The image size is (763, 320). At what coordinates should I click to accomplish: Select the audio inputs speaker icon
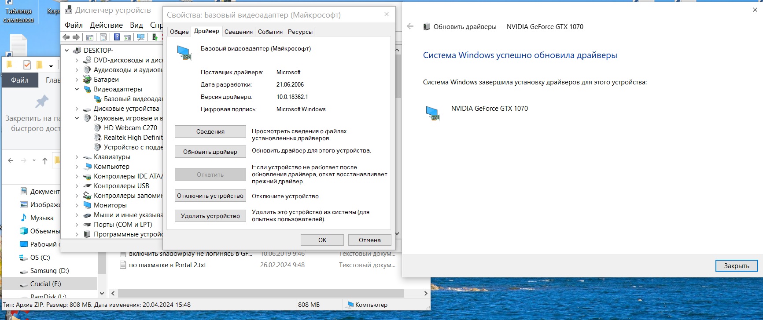(87, 70)
